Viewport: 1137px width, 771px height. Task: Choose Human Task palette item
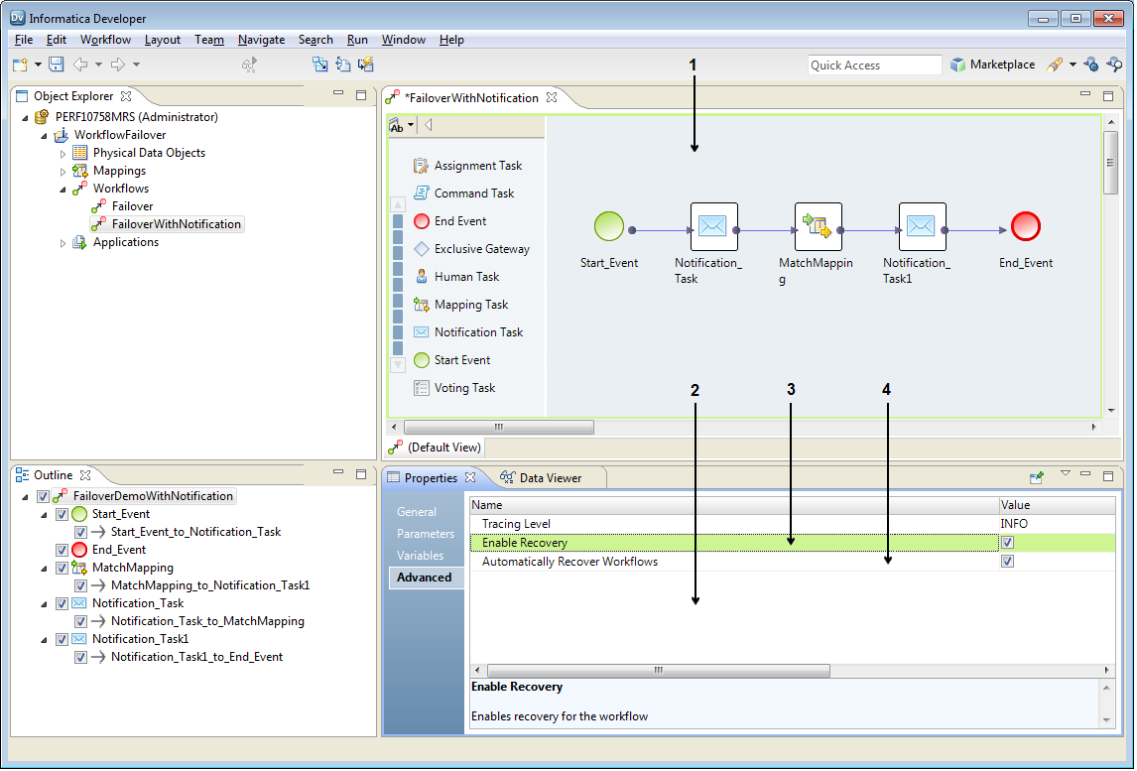pyautogui.click(x=466, y=277)
